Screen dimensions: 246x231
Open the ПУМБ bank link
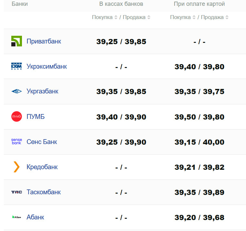pos(36,117)
